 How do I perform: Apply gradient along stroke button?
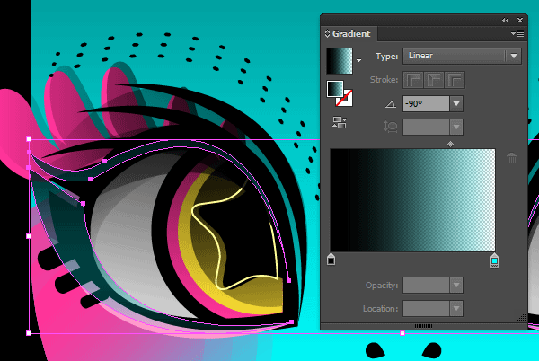tap(436, 81)
